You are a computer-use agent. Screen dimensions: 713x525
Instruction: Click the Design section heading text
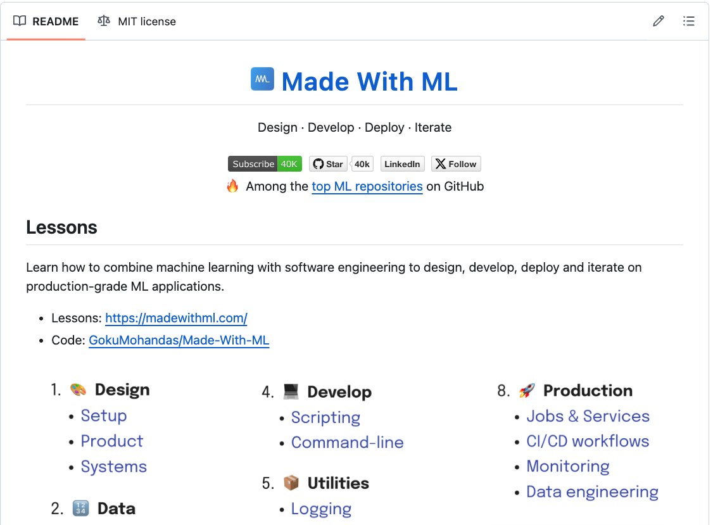click(122, 390)
